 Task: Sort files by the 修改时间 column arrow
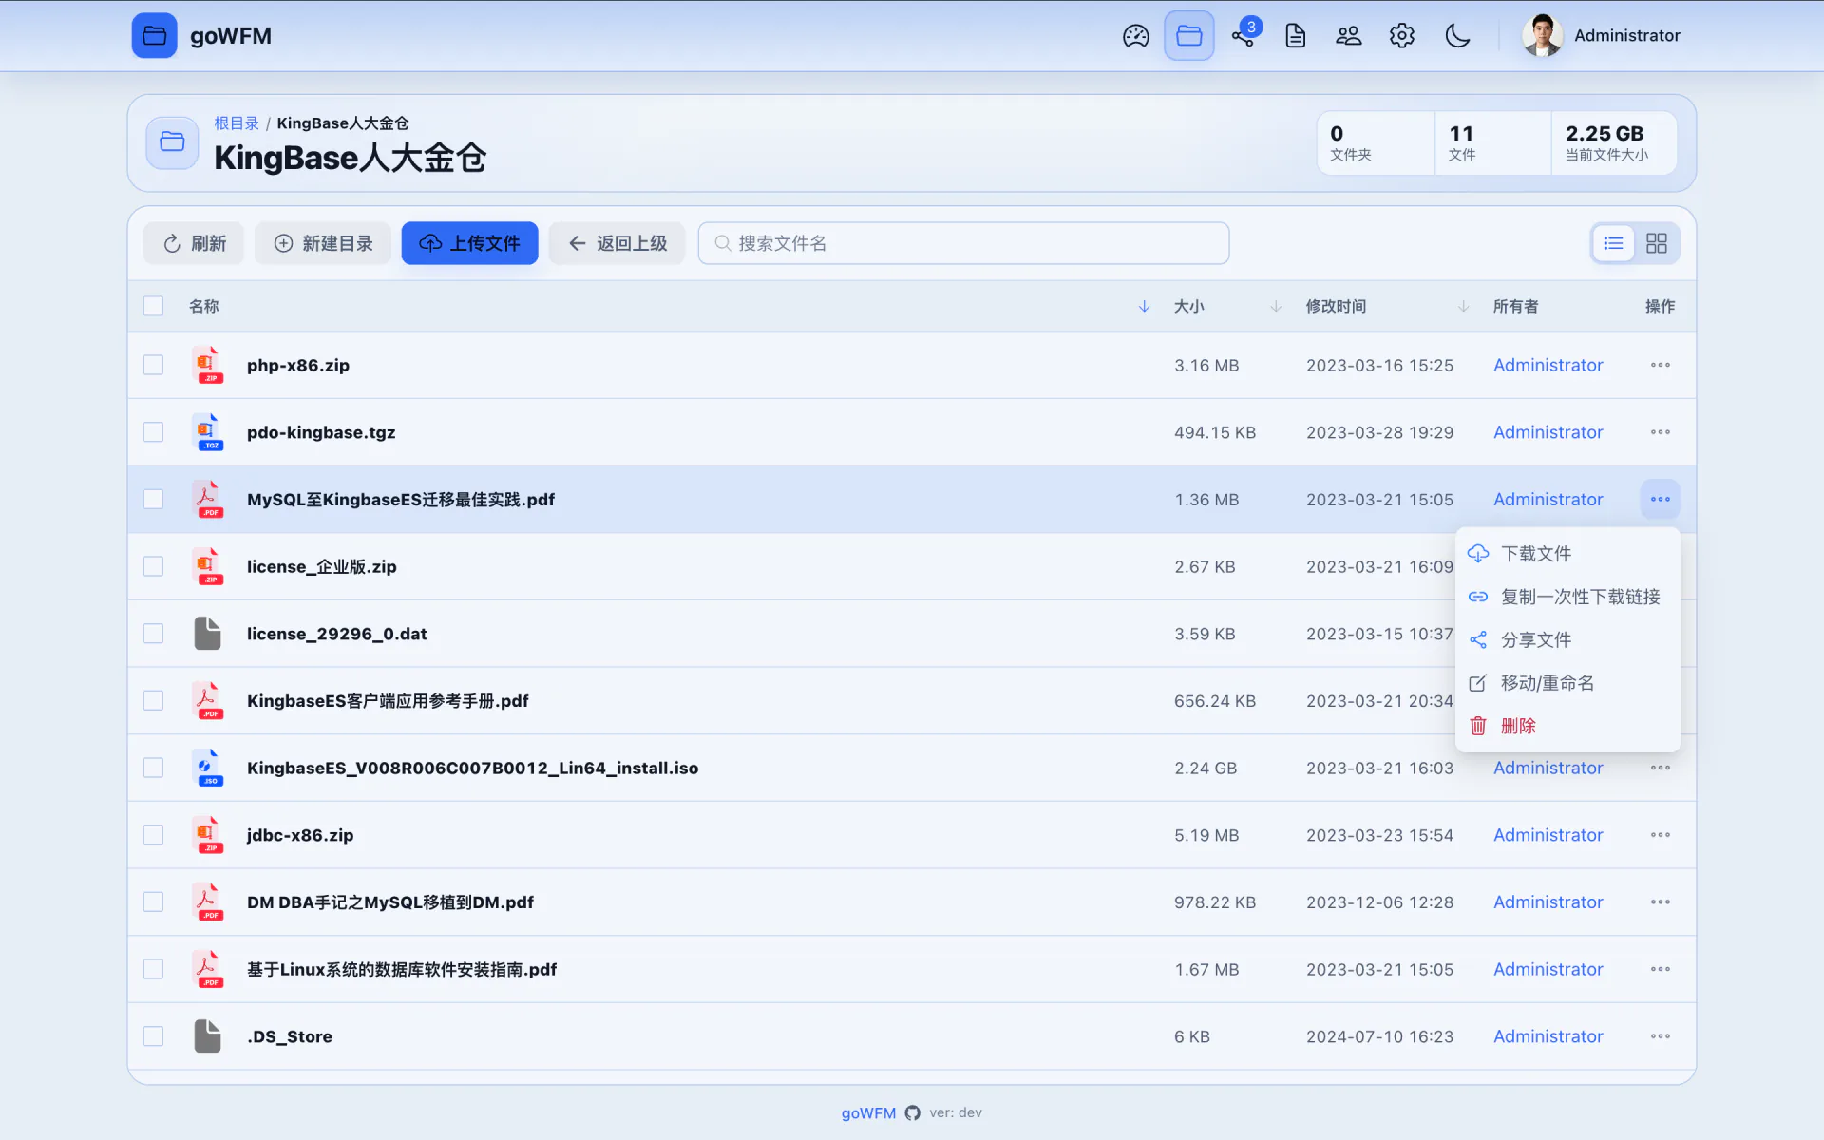1463,306
